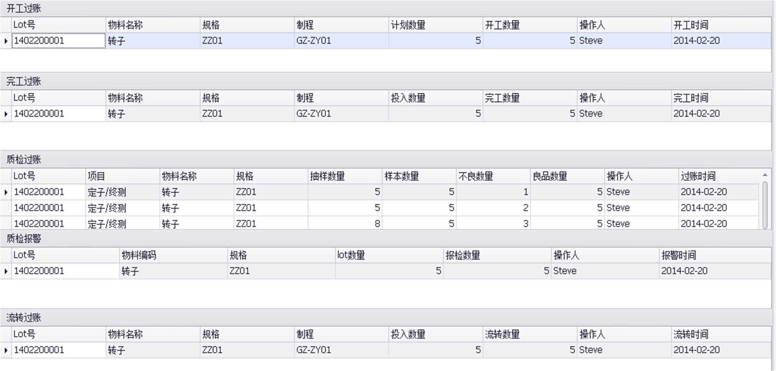Click the lot数量 column header

click(389, 255)
